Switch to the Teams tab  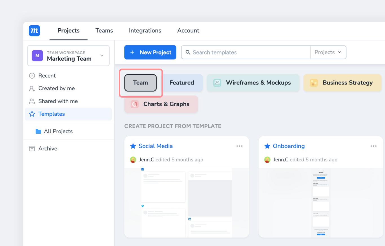point(104,31)
